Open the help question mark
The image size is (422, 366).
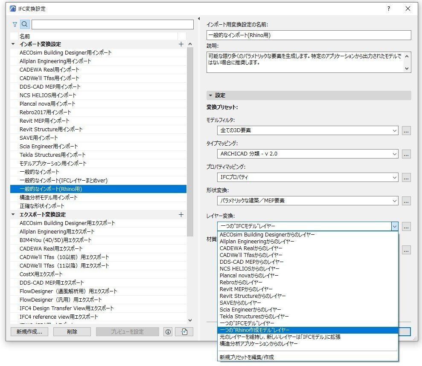(389, 9)
